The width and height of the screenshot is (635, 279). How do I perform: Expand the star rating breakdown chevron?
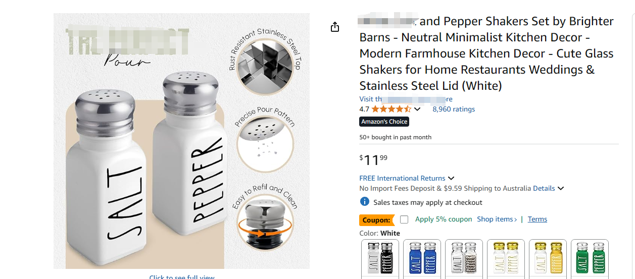pos(417,109)
